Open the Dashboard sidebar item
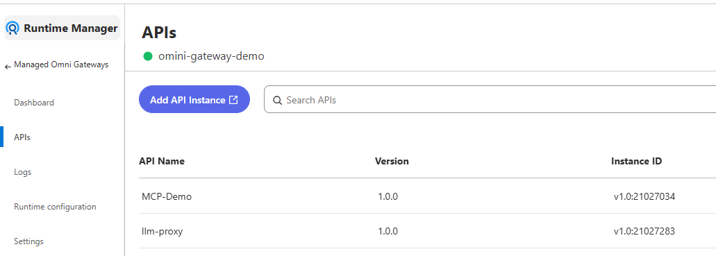The image size is (716, 256). 34,103
